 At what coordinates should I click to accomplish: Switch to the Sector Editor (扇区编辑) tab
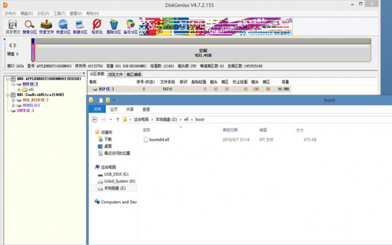tap(134, 74)
